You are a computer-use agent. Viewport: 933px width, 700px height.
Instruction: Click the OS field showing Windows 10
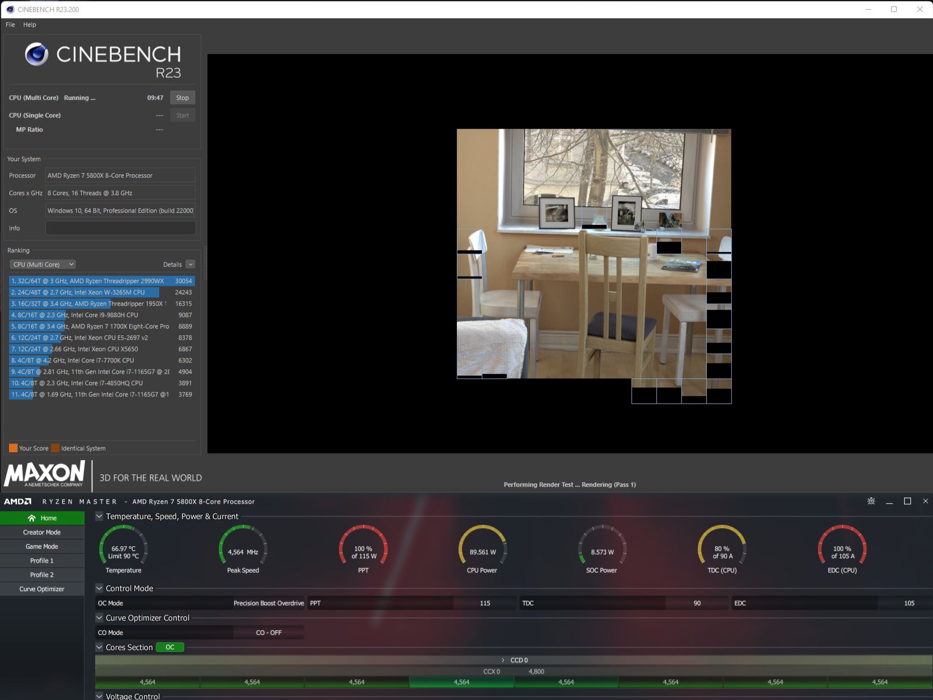pos(120,210)
